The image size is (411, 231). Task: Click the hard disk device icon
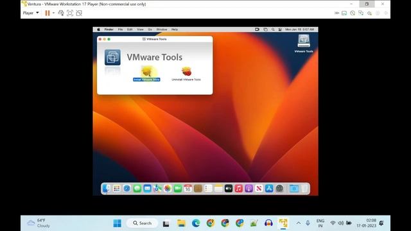344,13
